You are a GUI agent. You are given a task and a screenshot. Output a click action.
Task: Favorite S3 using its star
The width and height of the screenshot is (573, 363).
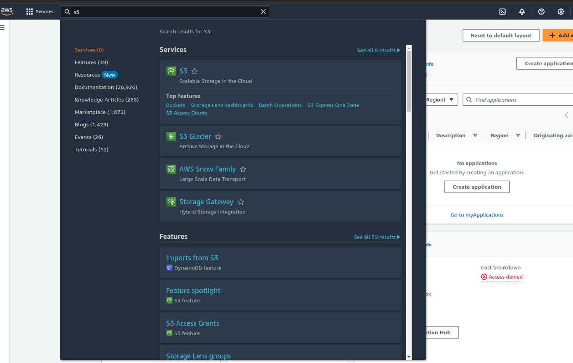point(194,71)
